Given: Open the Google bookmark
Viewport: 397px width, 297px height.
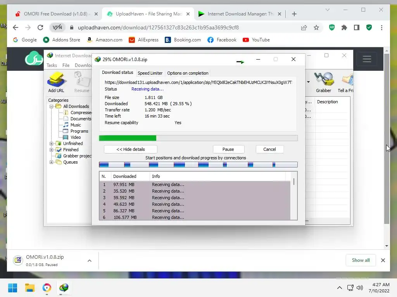Looking at the screenshot, I should tap(25, 40).
